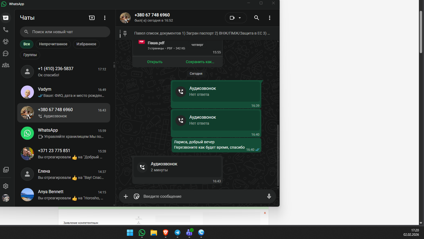Record a voice message with microphone

tap(269, 196)
